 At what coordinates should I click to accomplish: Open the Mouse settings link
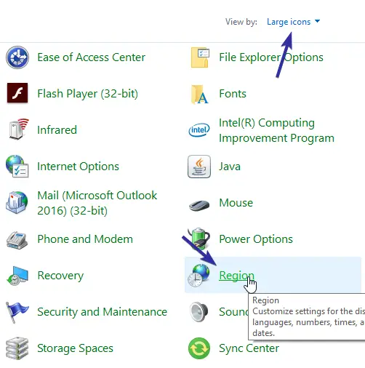(x=236, y=203)
